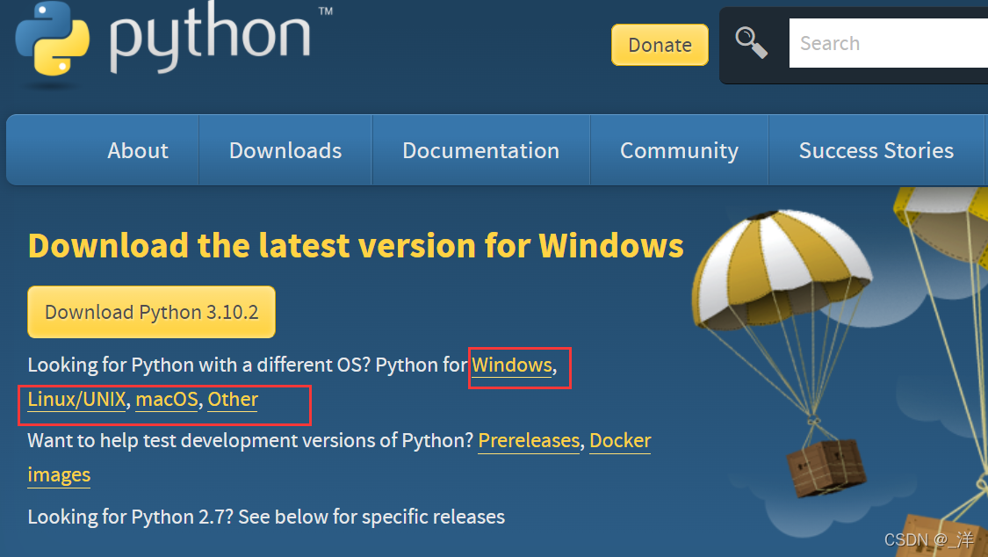Open the About menu
Image resolution: width=988 pixels, height=557 pixels.
pyautogui.click(x=137, y=150)
